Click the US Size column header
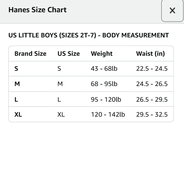184x185 pixels. [x=68, y=54]
